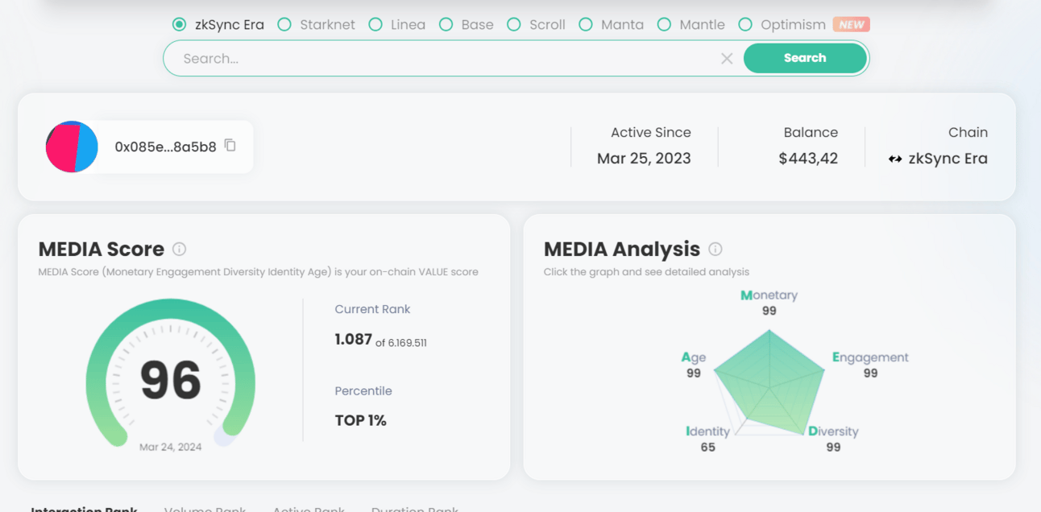Image resolution: width=1041 pixels, height=512 pixels.
Task: Pick the Scroll network radio button
Action: [514, 24]
